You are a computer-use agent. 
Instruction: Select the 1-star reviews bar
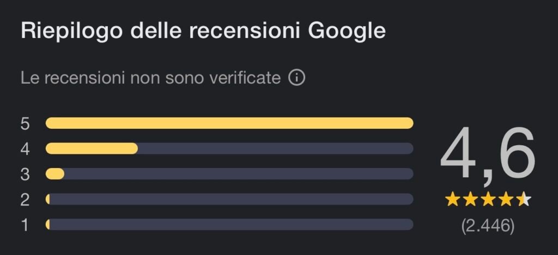[x=229, y=224]
